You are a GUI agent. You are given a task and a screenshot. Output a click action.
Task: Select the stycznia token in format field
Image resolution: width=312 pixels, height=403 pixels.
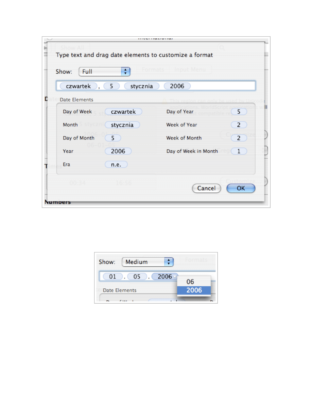click(x=142, y=86)
